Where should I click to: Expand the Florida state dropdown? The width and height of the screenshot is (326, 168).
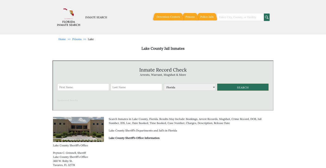pyautogui.click(x=190, y=87)
